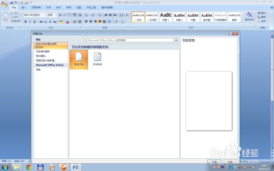Viewport: 274px width, 171px height.
Task: Toggle Justify alignment
Action: 100,21
